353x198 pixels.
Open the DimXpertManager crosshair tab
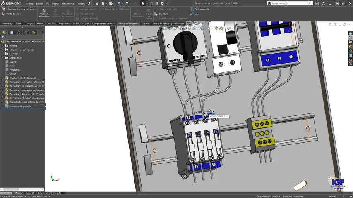26,32
